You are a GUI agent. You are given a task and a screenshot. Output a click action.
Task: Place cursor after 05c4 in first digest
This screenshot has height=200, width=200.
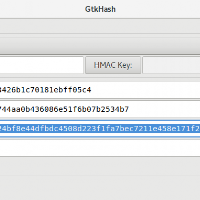(x=91, y=90)
